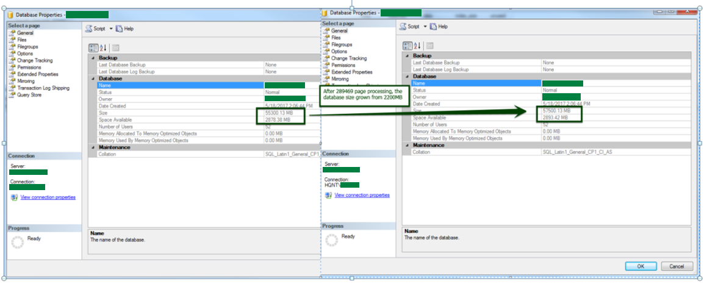Collapse Database section in window showing 55300.13 MB
This screenshot has height=287, width=707.
[x=93, y=79]
